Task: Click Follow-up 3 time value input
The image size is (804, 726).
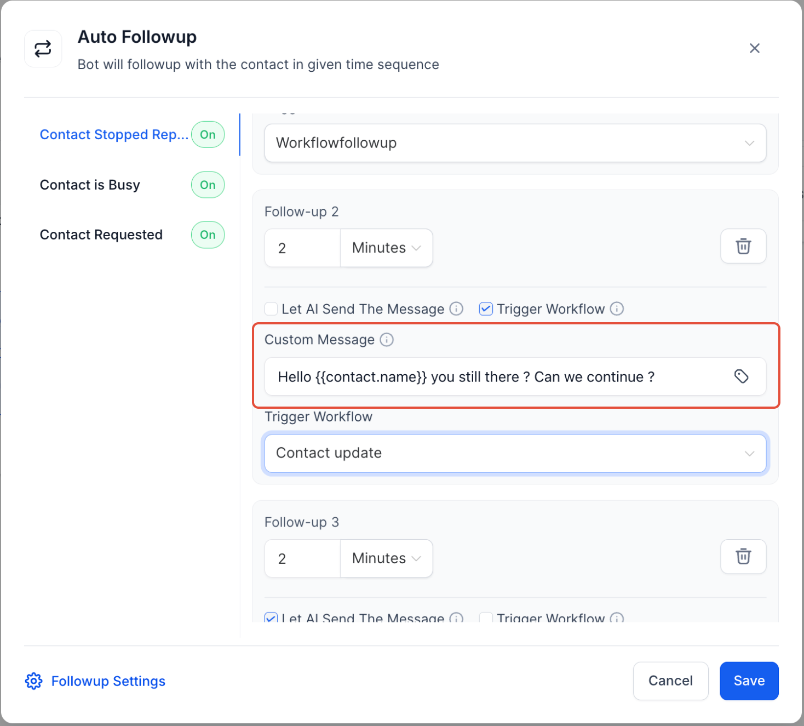Action: [302, 559]
